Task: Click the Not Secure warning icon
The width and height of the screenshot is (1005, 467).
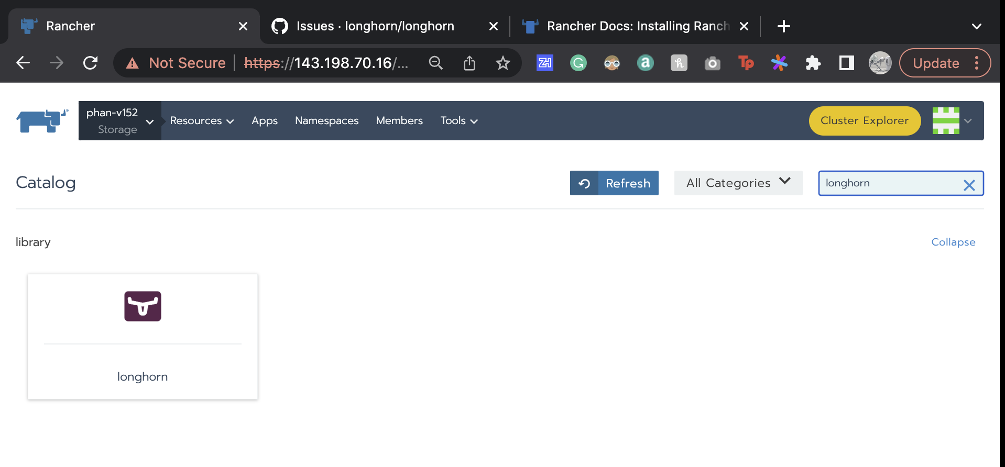Action: point(132,63)
